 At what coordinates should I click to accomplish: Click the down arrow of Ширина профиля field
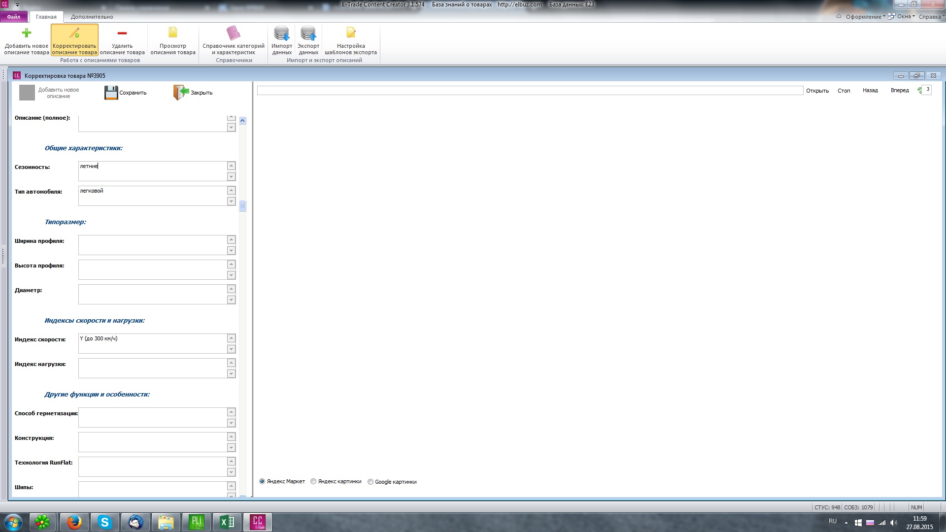pos(231,251)
